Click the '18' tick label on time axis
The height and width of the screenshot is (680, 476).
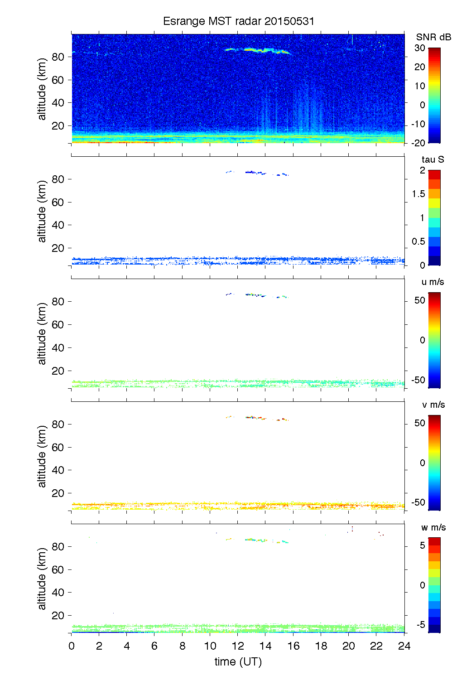coord(321,646)
